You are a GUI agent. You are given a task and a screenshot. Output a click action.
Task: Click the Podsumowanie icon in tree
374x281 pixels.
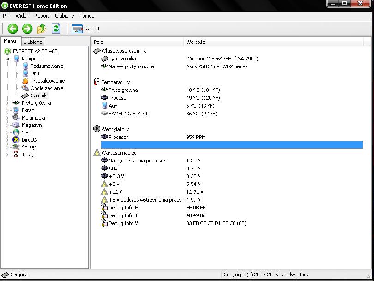(25, 66)
